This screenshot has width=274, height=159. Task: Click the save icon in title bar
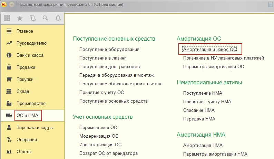click(271, 4)
